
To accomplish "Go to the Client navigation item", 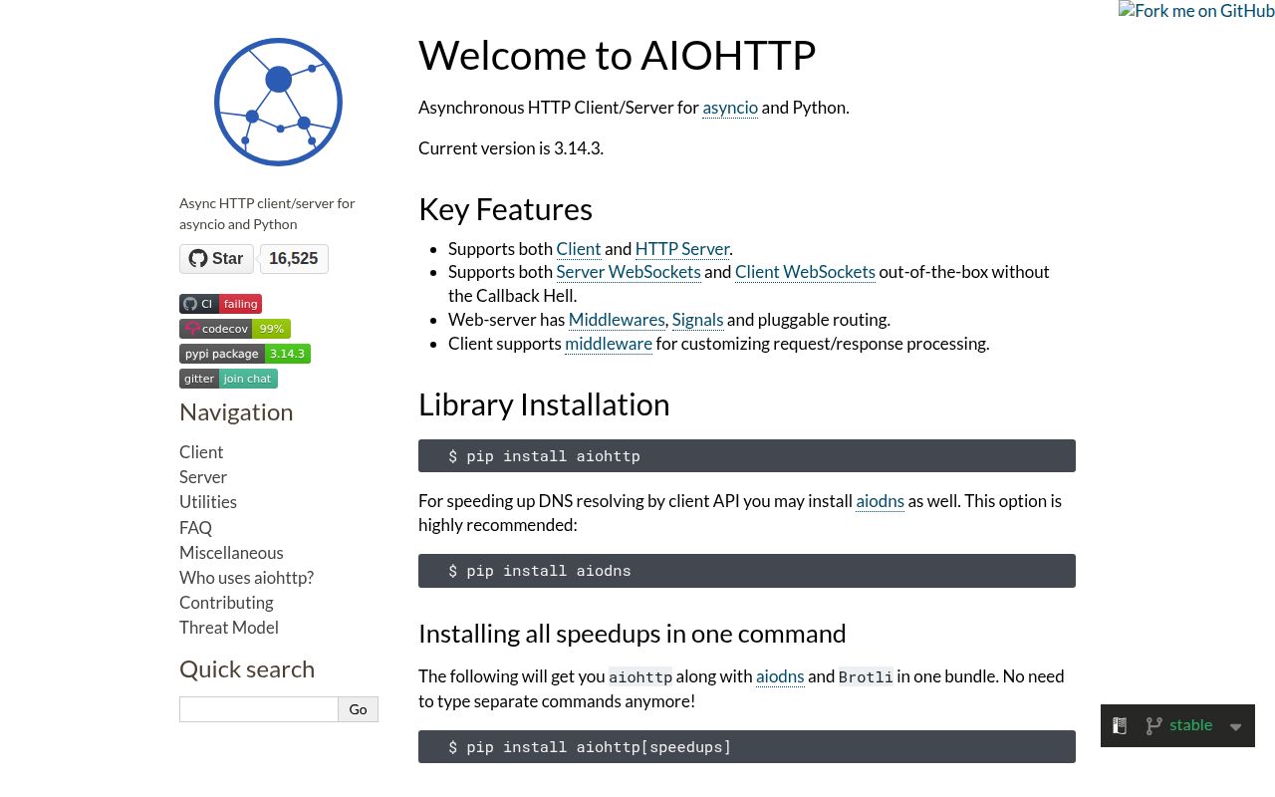I will point(201,452).
